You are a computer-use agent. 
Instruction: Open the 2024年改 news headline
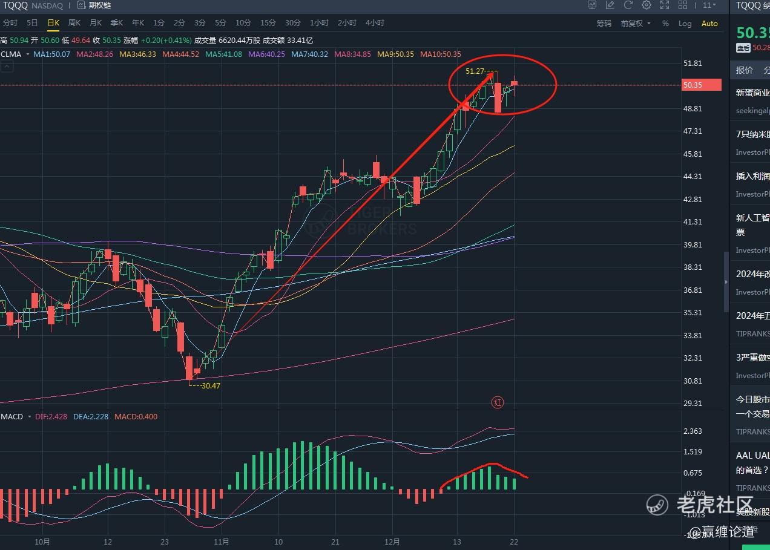click(x=752, y=274)
